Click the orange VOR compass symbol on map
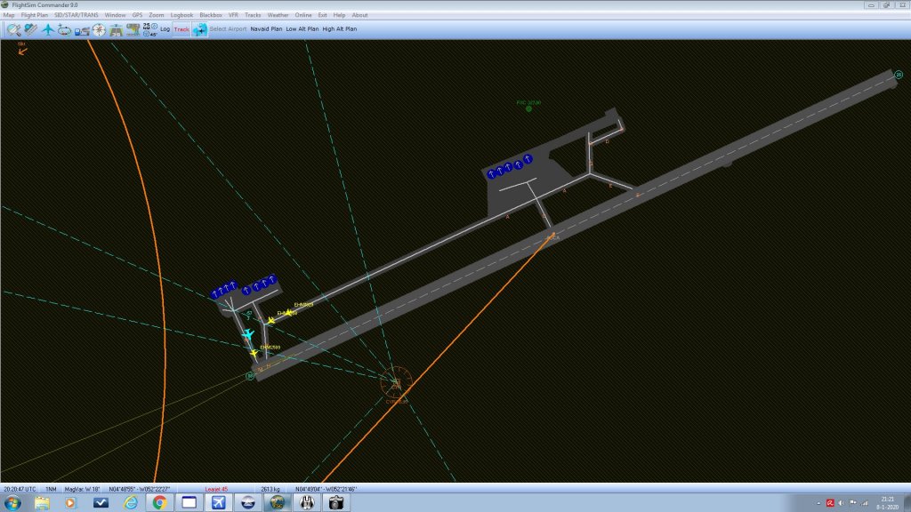 [396, 381]
